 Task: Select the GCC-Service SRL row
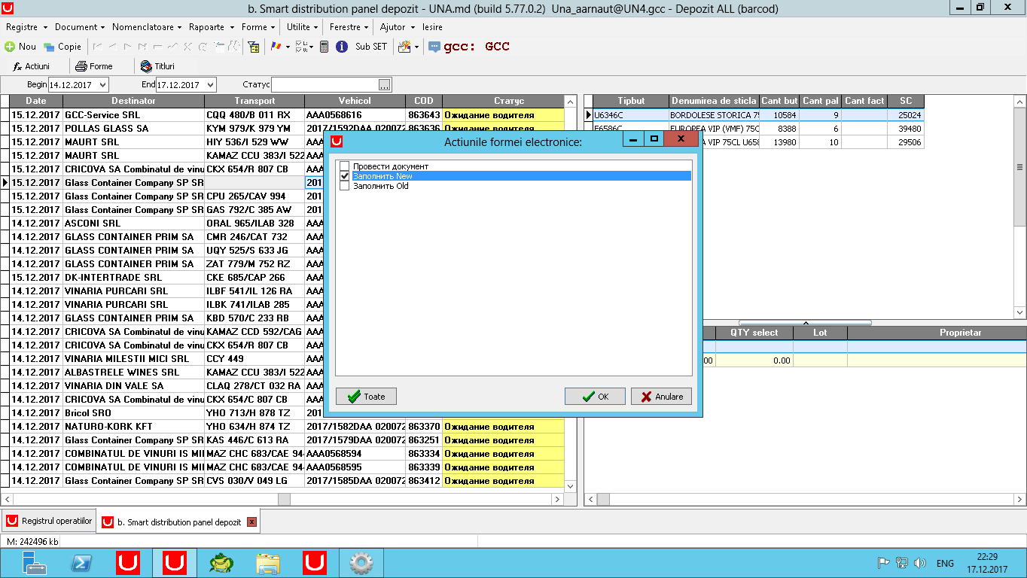(x=286, y=115)
